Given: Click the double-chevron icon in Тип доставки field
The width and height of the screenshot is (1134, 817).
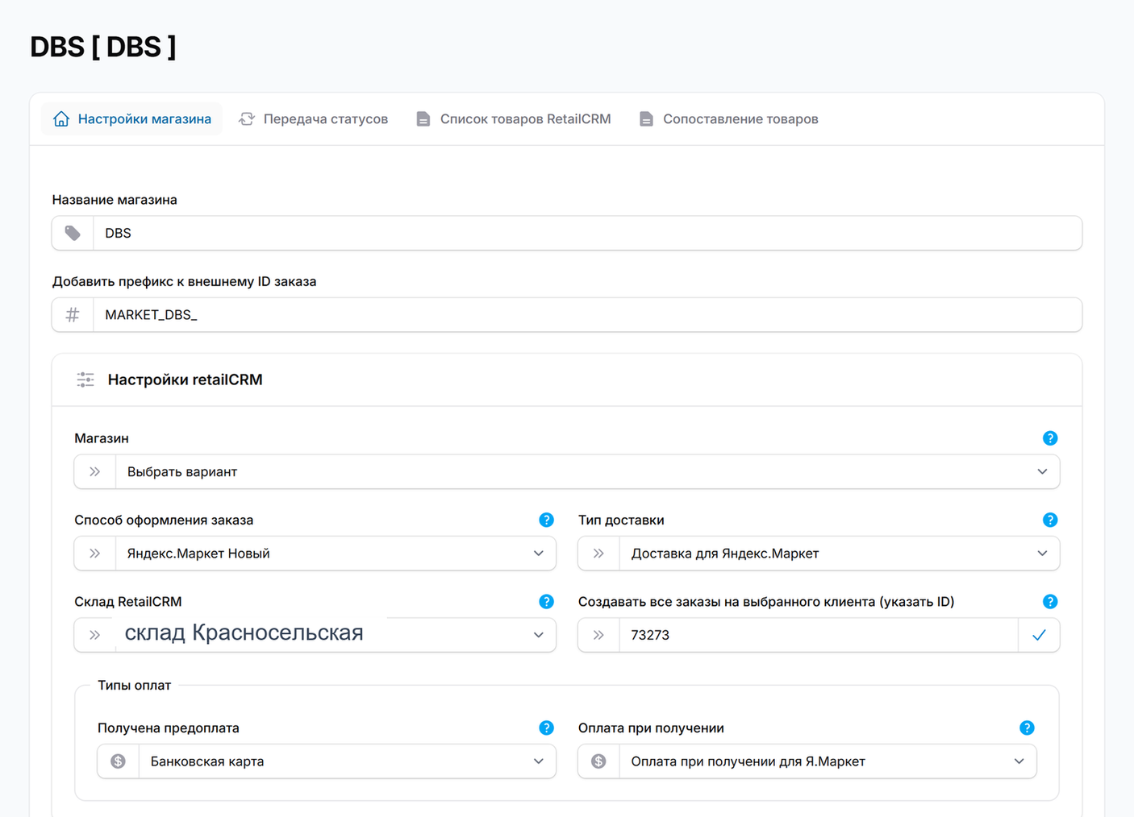Looking at the screenshot, I should click(598, 554).
